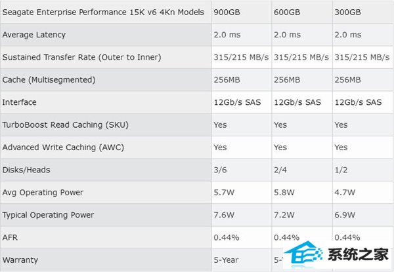Click the Avg Operating Power label

pos(43,193)
